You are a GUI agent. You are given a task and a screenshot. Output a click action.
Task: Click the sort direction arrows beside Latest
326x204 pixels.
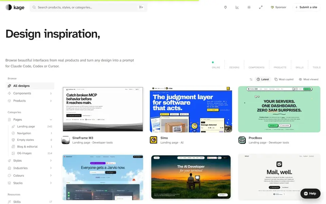click(x=251, y=79)
